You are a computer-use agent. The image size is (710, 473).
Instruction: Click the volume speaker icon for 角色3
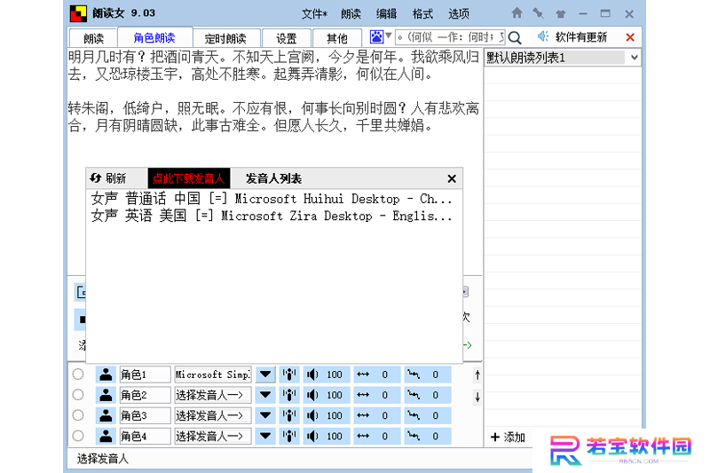click(x=312, y=415)
